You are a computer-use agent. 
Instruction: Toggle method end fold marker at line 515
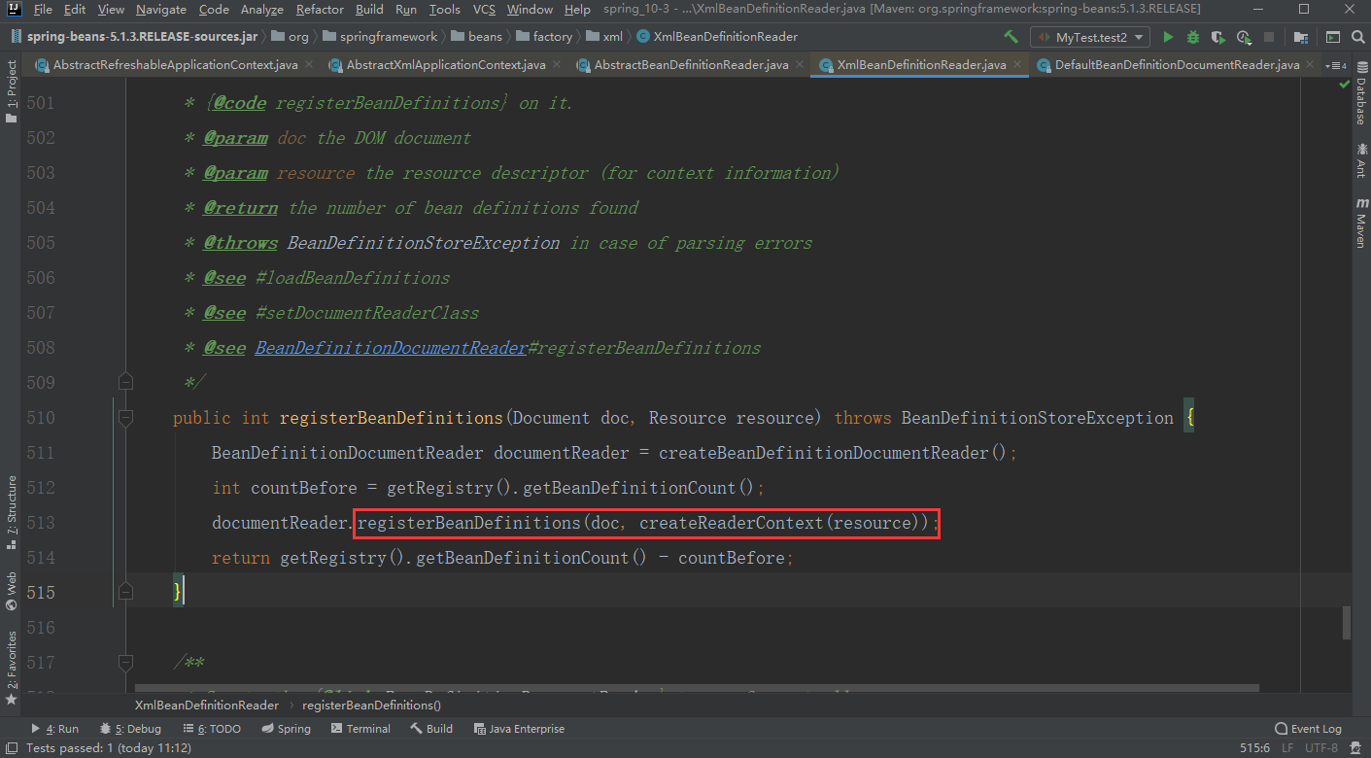tap(124, 593)
